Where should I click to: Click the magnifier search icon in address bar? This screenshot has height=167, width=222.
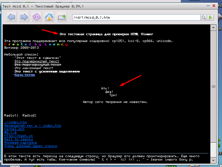click(204, 17)
